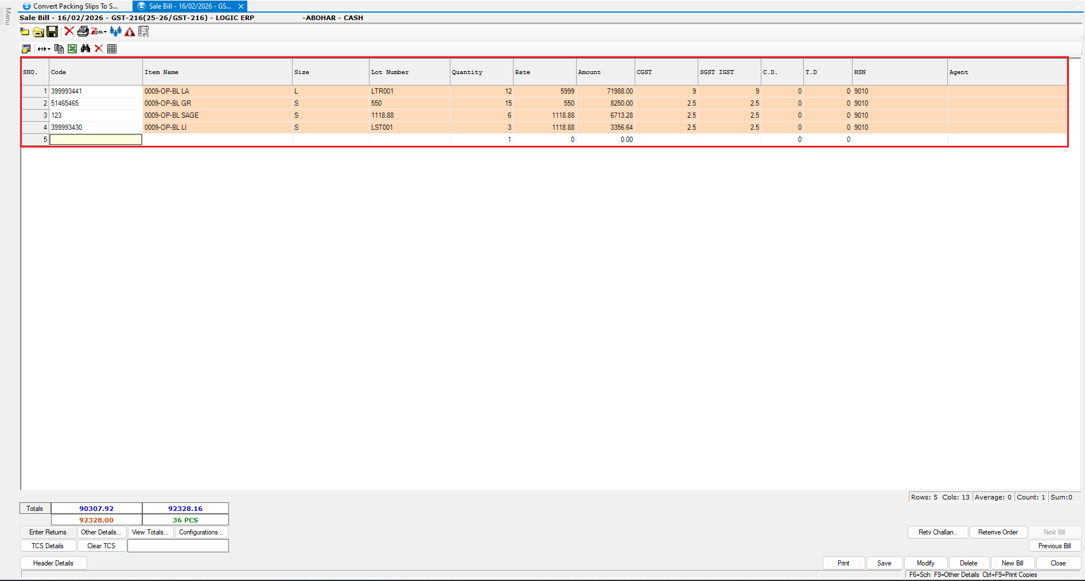The image size is (1085, 581).
Task: Click the binoculars find icon
Action: click(x=85, y=49)
